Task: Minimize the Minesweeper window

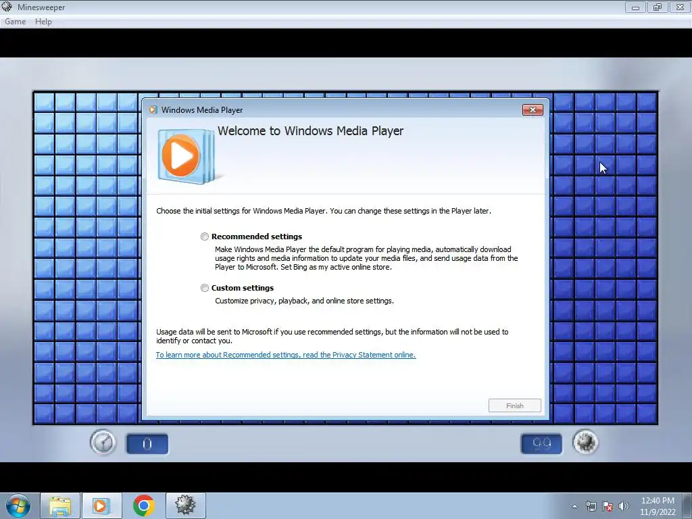Action: point(635,7)
